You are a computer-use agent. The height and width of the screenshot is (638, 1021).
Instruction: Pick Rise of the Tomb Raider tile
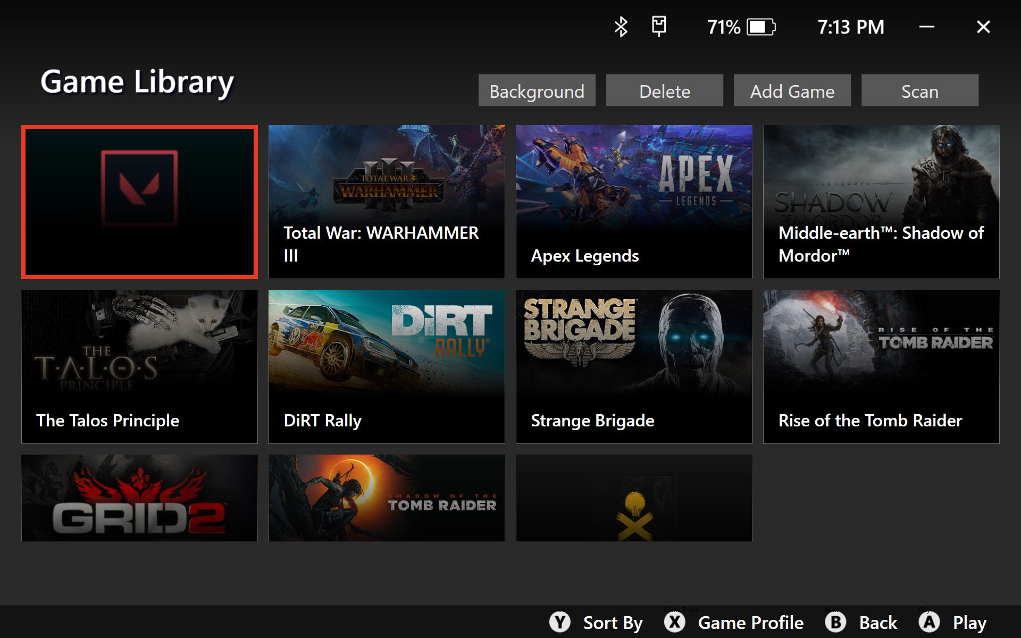(x=881, y=367)
